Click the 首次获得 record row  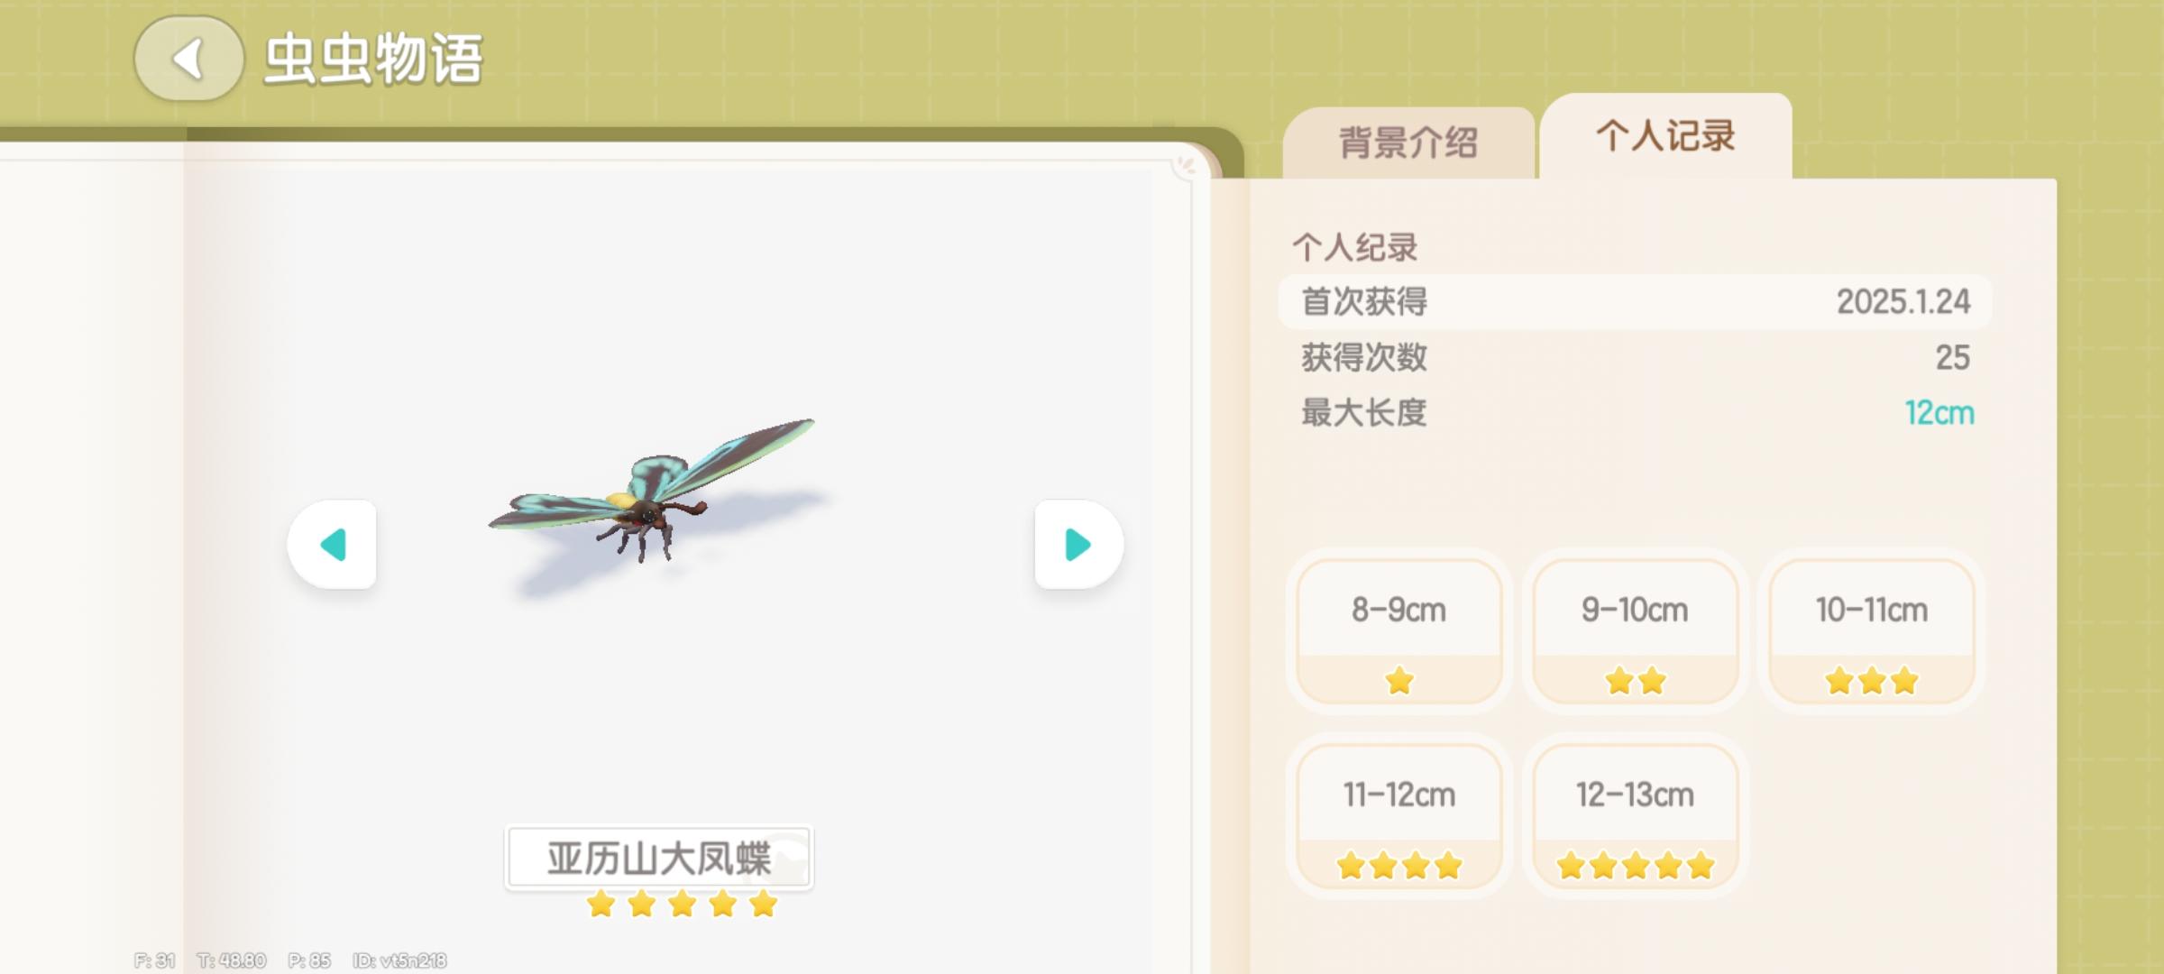pyautogui.click(x=1635, y=301)
